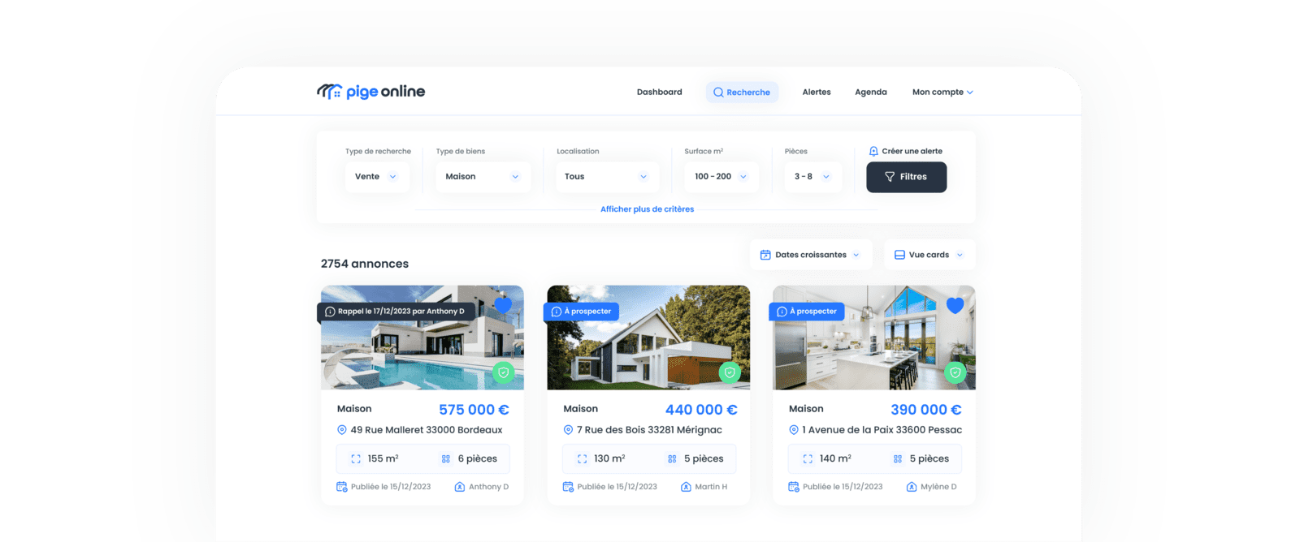Toggle favorite heart on Pessac house
This screenshot has width=1300, height=542.
pos(955,305)
